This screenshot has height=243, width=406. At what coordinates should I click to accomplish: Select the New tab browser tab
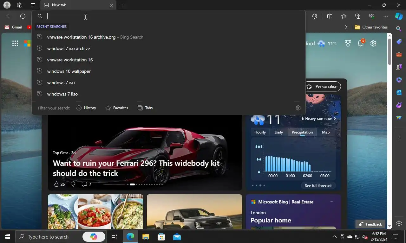78,5
